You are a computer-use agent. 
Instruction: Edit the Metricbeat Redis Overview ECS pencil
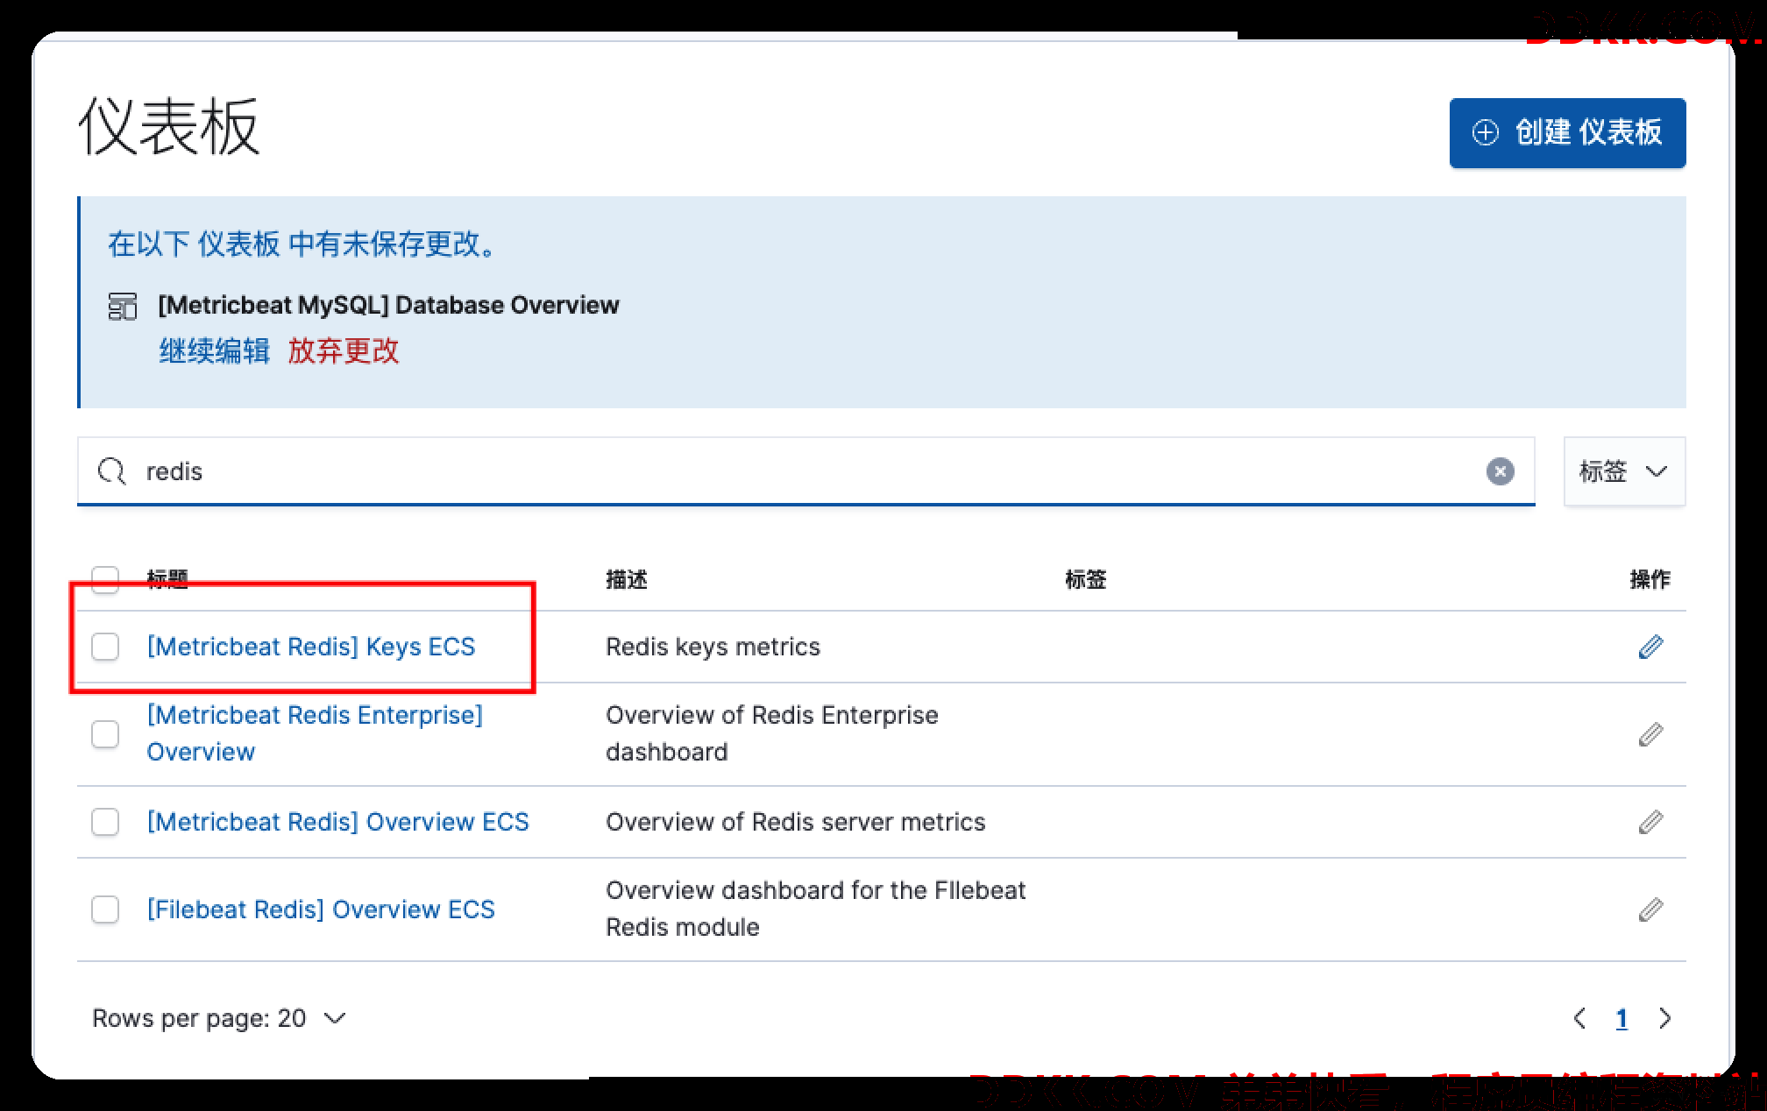click(1650, 822)
